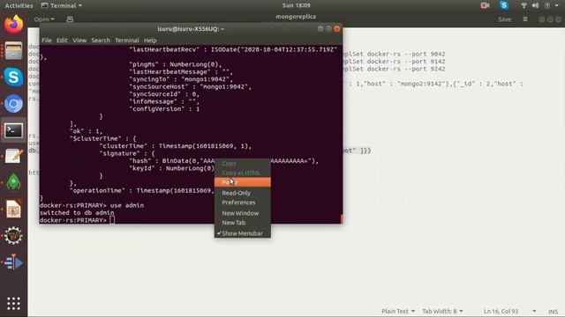The height and width of the screenshot is (317, 565).
Task: Click the 'syncSourceHost' line in terminal
Action: coord(191,86)
